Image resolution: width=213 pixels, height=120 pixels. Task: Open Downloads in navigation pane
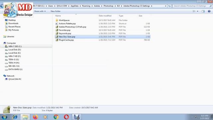coord(13,23)
